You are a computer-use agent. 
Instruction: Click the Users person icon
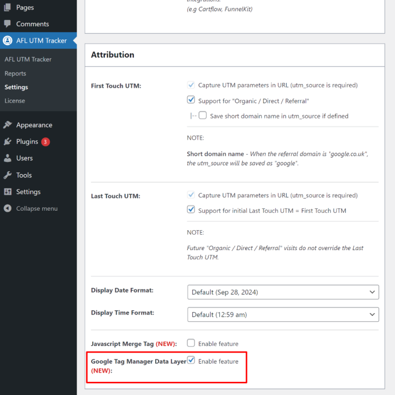pos(7,158)
